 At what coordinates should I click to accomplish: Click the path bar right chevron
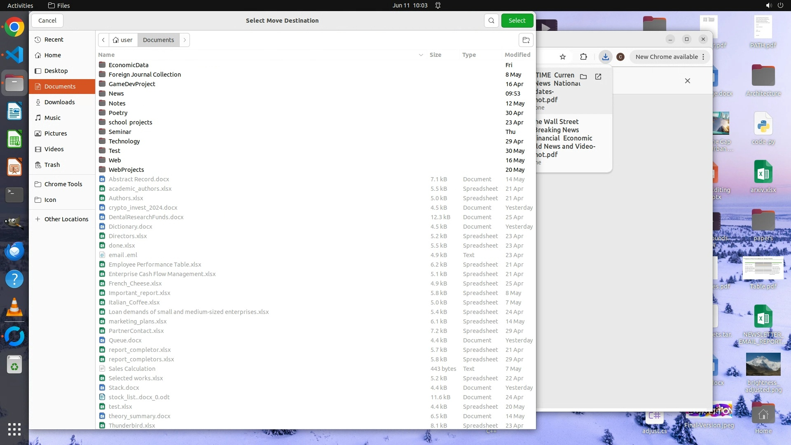click(x=185, y=40)
